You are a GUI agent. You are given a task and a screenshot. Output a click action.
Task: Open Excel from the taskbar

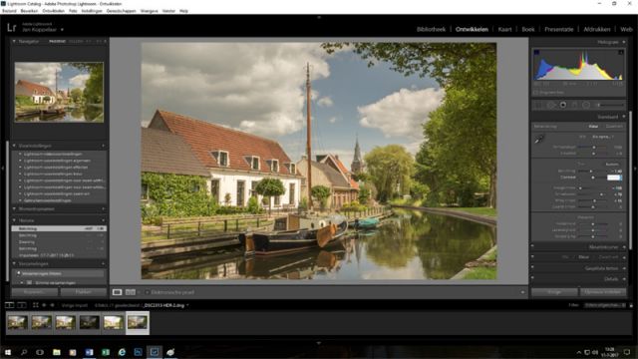pyautogui.click(x=106, y=352)
